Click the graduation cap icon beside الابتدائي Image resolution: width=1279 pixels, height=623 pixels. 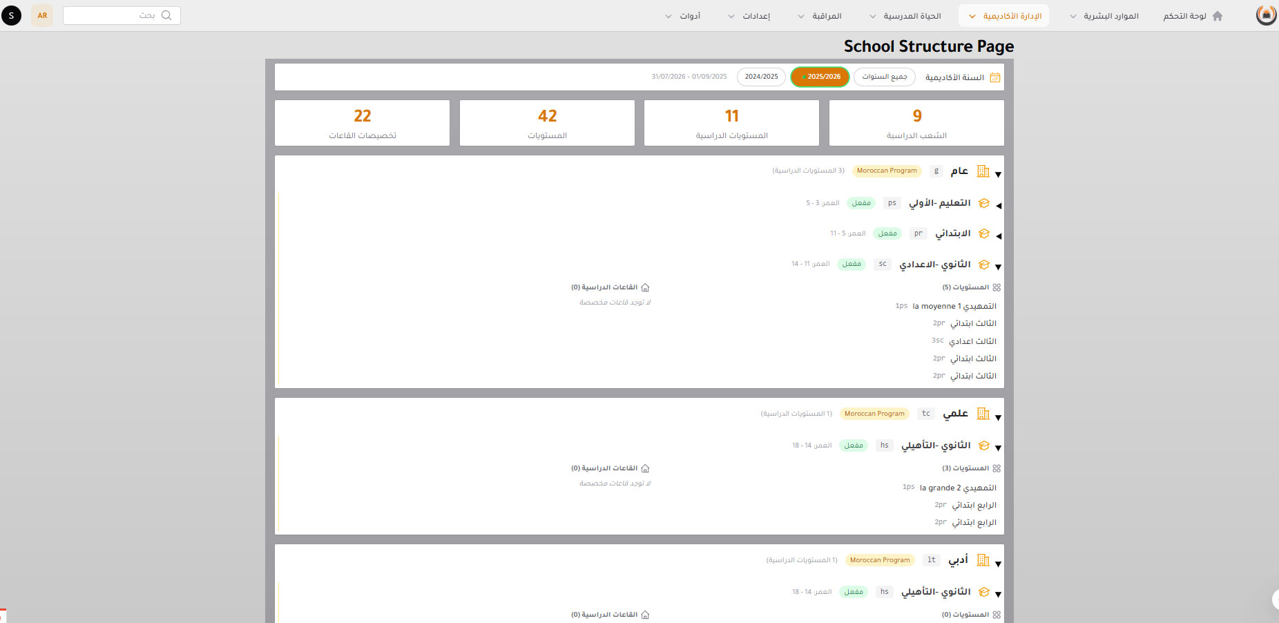984,234
